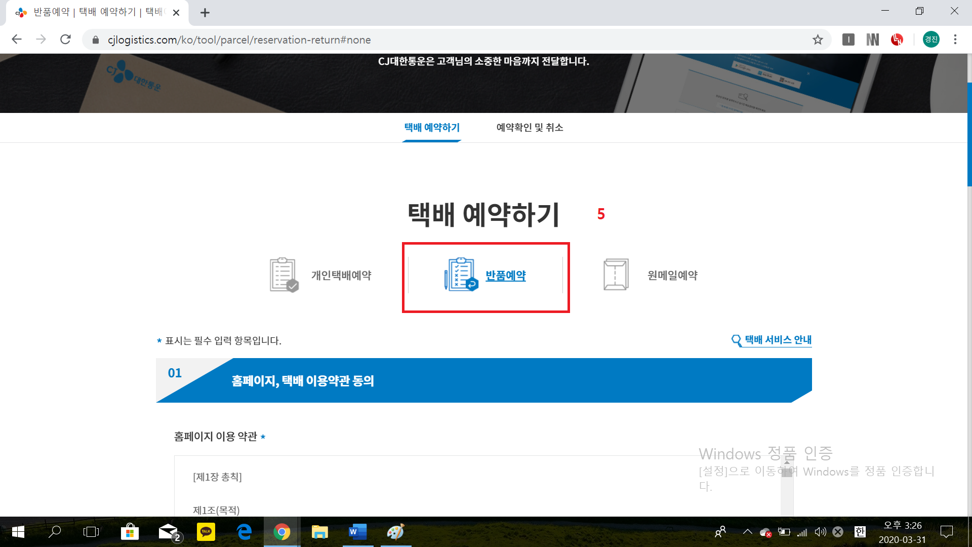
Task: Click the 개인택배예약 clipboard icon
Action: point(283,275)
